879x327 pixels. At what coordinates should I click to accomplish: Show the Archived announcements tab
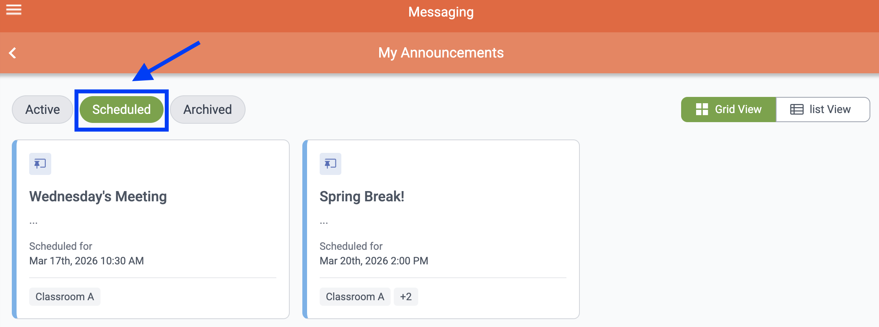(208, 110)
